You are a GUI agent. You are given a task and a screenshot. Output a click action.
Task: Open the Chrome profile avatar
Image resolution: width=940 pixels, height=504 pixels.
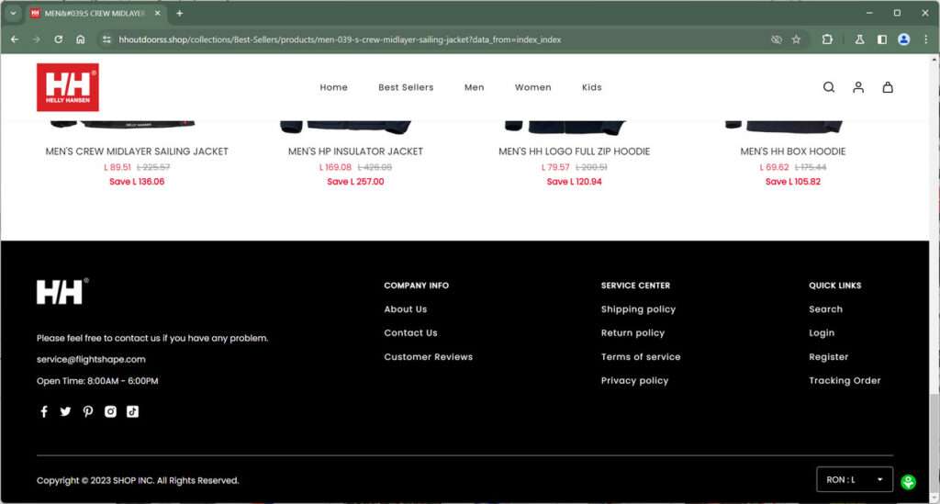click(x=904, y=39)
